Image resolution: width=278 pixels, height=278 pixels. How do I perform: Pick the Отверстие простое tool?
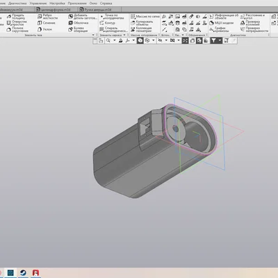point(17,23)
